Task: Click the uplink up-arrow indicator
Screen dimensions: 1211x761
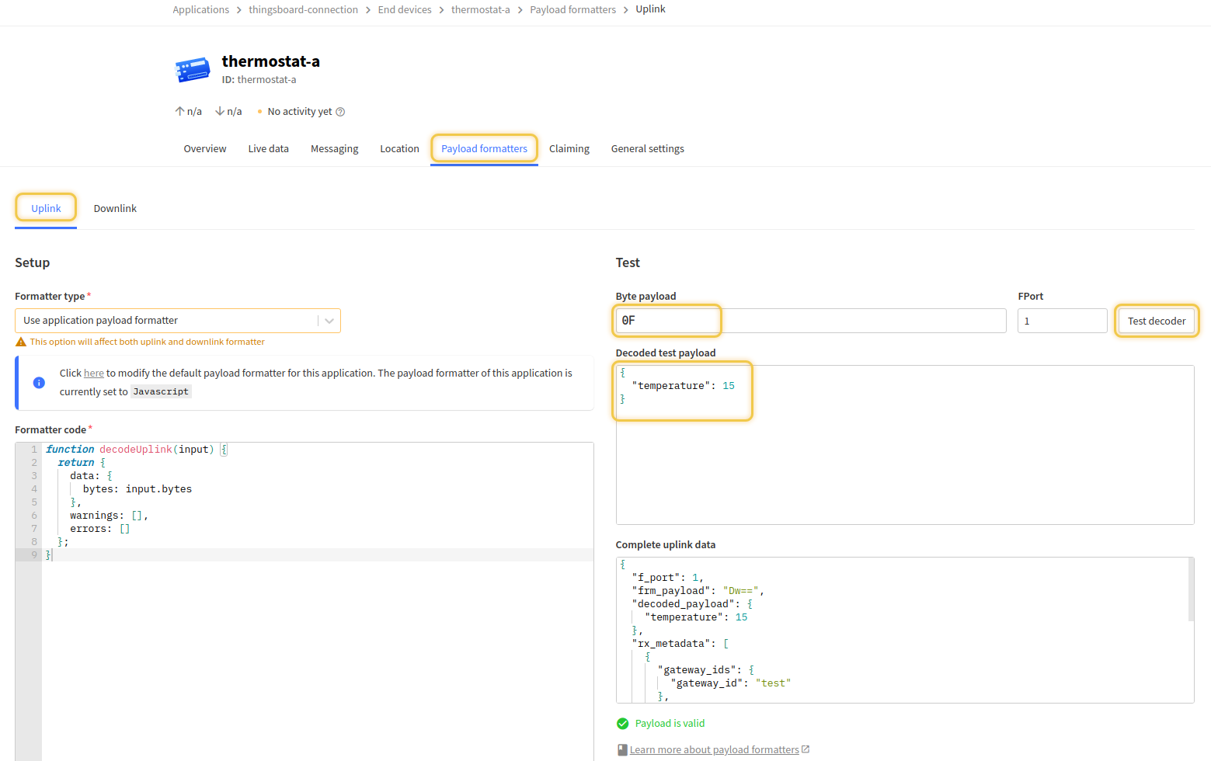Action: click(179, 112)
